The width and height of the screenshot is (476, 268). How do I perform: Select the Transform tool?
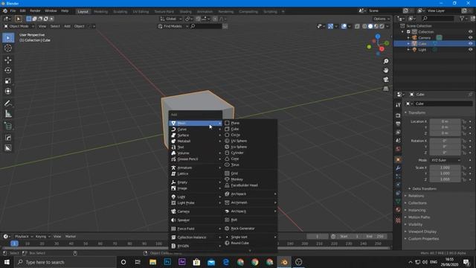tap(8, 91)
